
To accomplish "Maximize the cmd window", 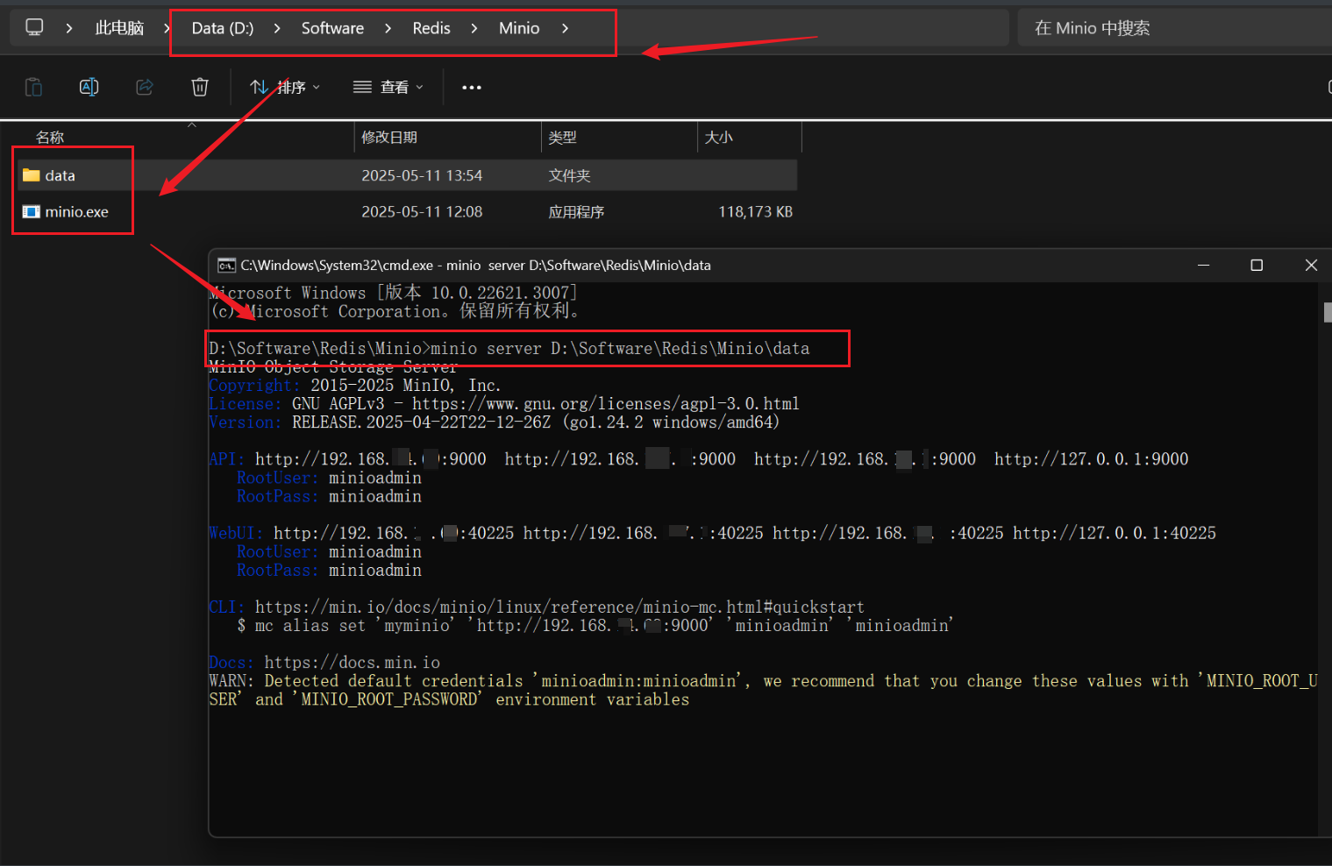I will pos(1257,265).
